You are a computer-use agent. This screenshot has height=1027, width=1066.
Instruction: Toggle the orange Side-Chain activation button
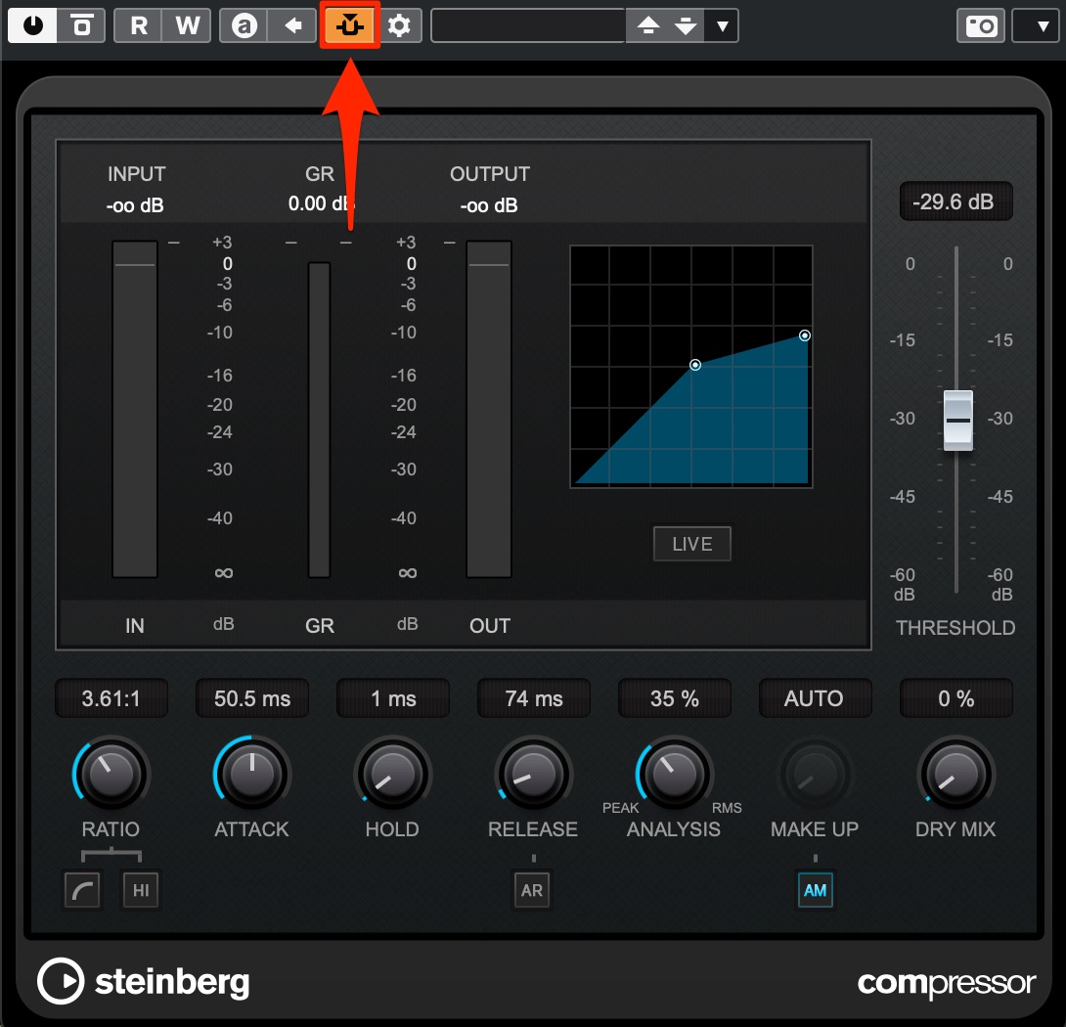(x=349, y=25)
